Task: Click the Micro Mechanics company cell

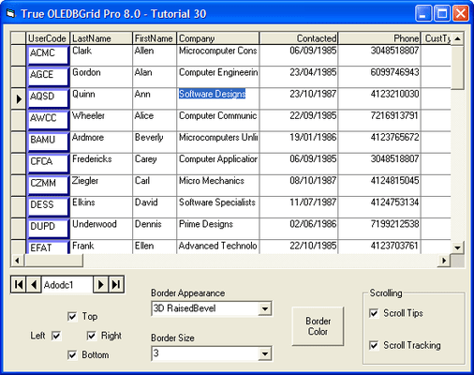Action: pos(218,186)
